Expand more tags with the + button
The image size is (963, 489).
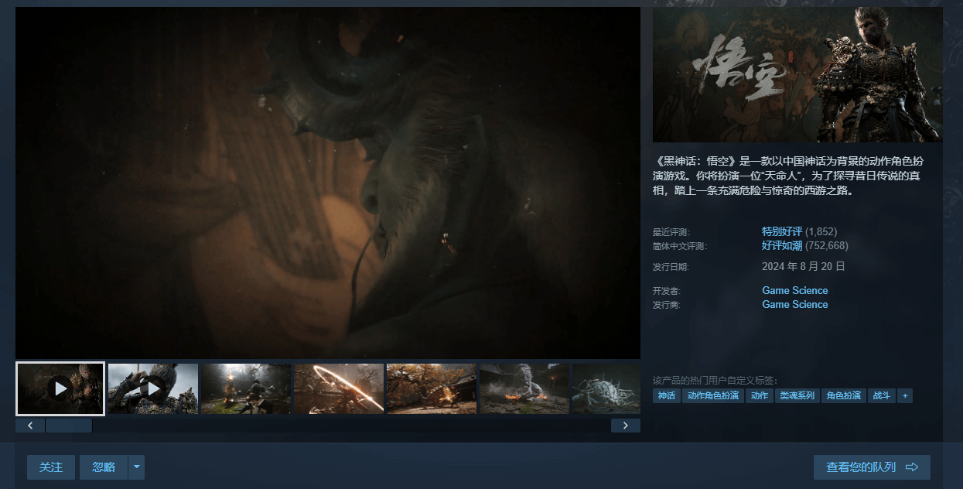pyautogui.click(x=904, y=395)
